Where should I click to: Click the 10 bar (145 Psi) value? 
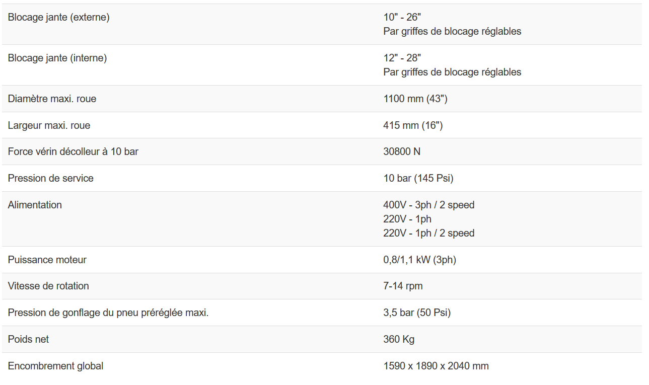418,179
